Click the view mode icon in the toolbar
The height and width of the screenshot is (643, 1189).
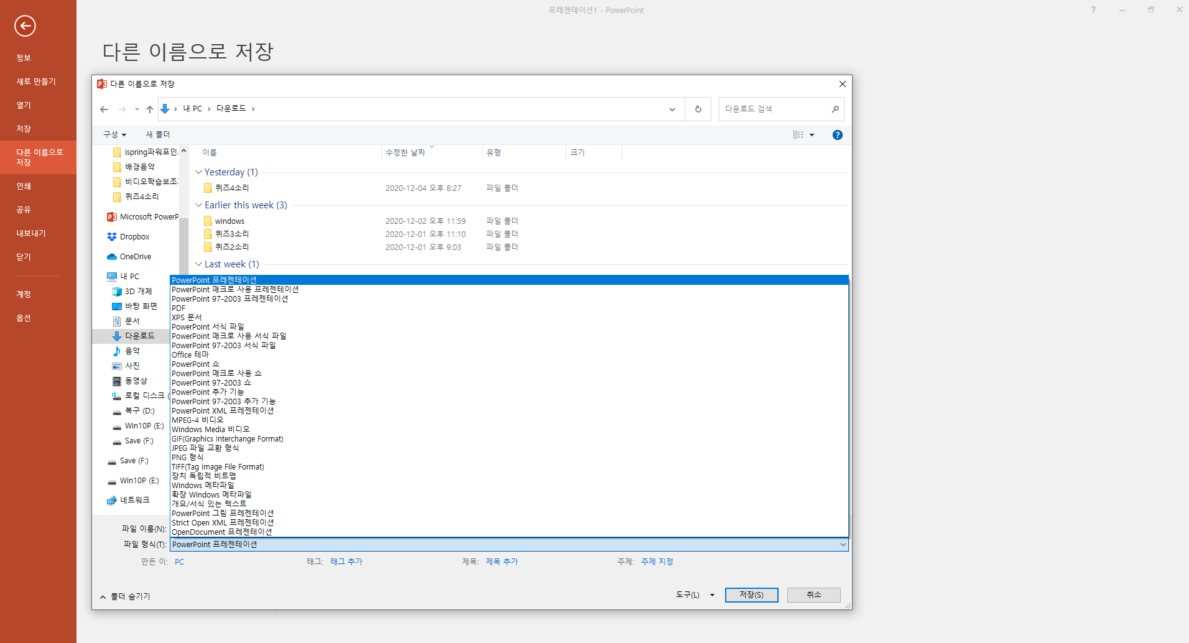click(798, 135)
